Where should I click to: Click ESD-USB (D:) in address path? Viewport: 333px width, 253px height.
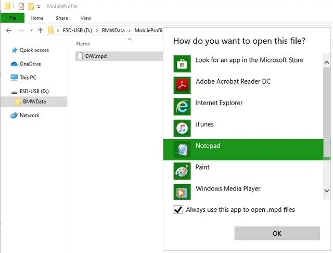78,30
